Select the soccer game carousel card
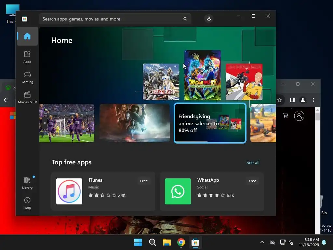Viewport: 333px width, 250px height. 67,123
